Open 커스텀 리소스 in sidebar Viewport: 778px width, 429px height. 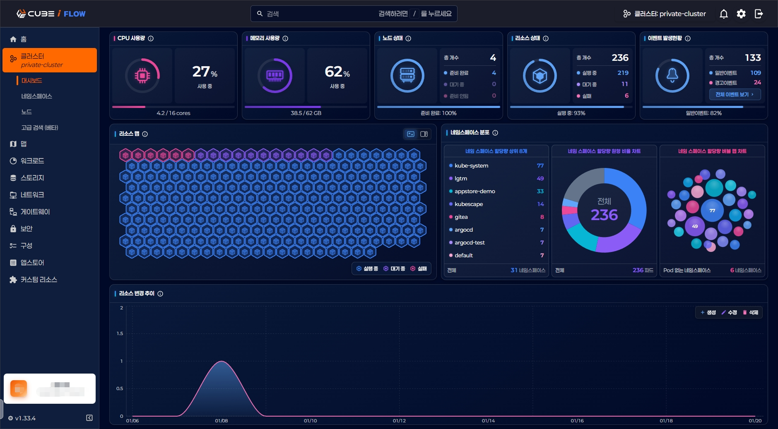50,280
